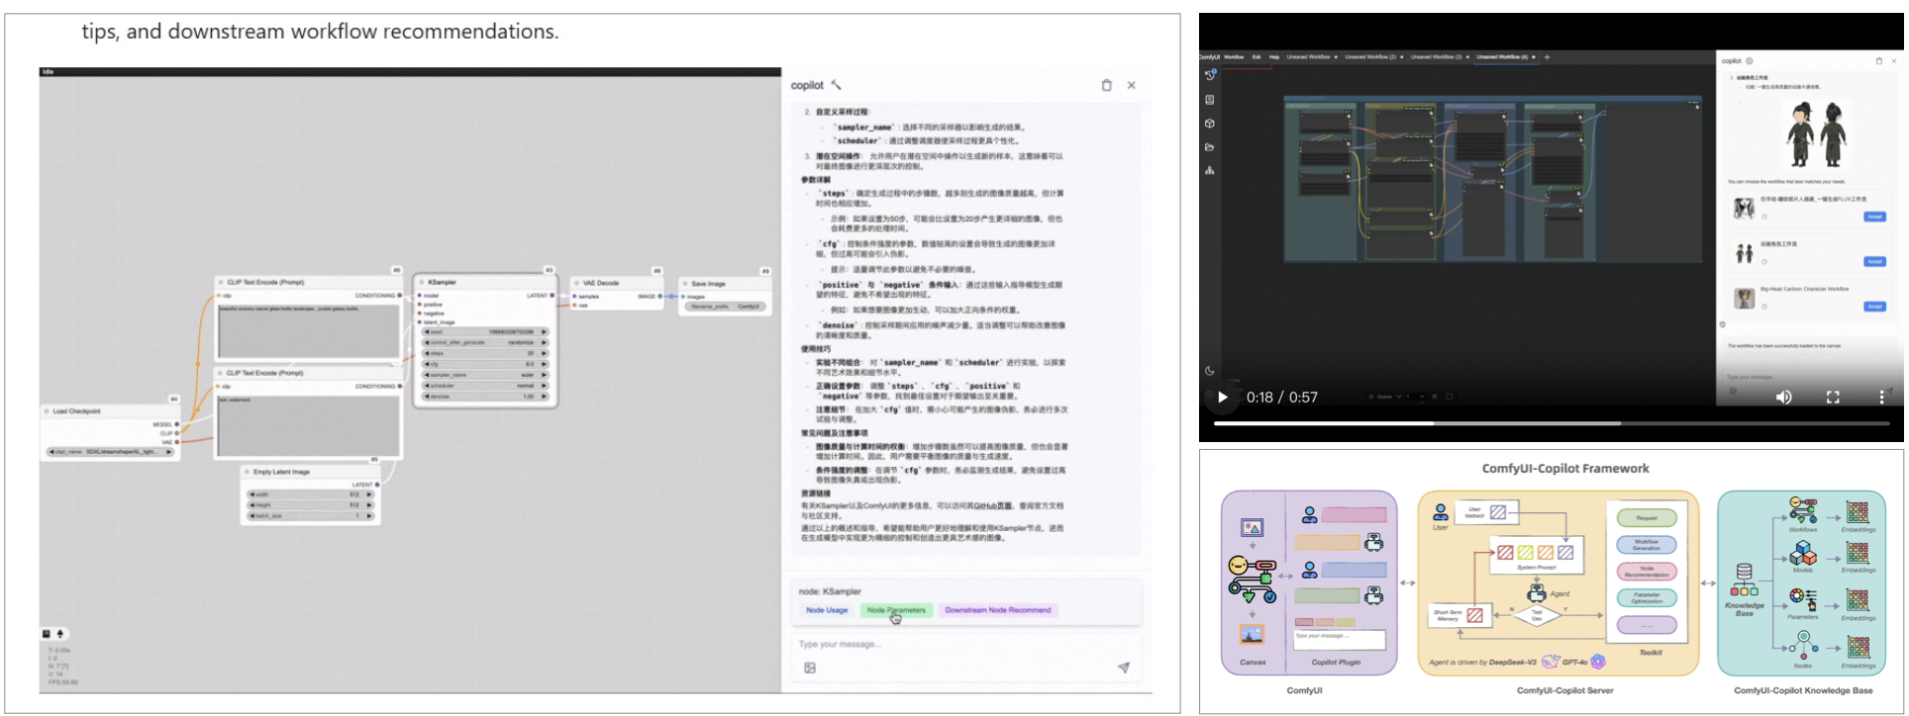The height and width of the screenshot is (716, 1909).
Task: Click the Type your message input field
Action: tap(965, 644)
